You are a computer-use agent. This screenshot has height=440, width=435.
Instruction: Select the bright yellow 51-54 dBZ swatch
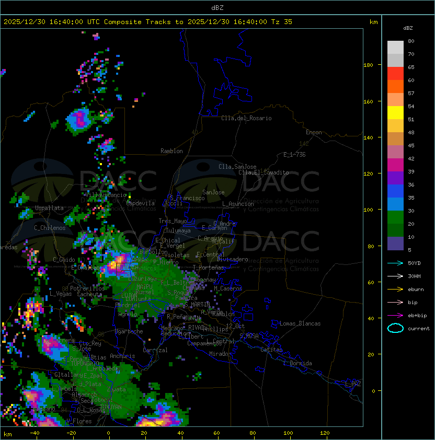(395, 113)
